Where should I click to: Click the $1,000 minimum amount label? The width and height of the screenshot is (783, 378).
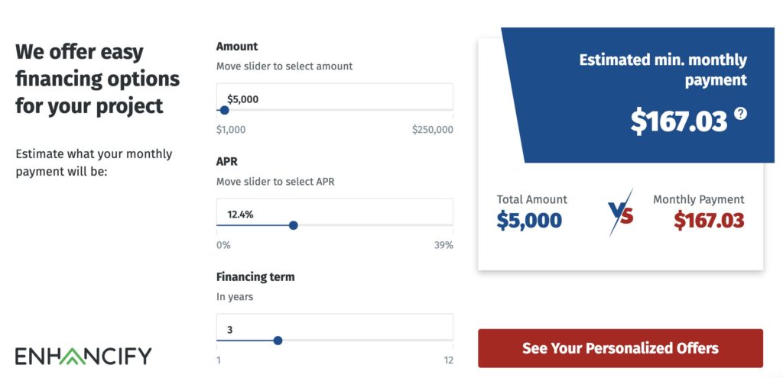click(x=231, y=130)
